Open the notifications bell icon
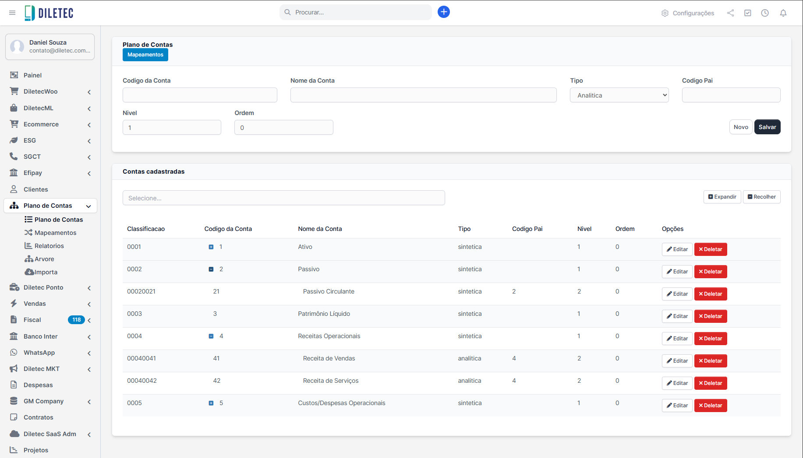The width and height of the screenshot is (803, 458). (783, 13)
